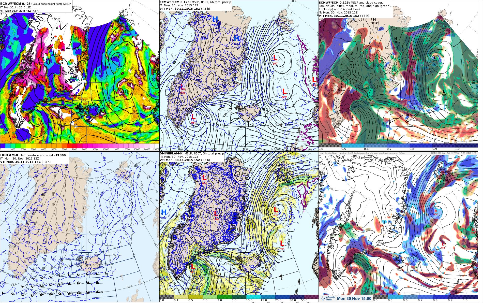Click the 15000 ft label on cloud base legend
Image resolution: width=483 pixels, height=303 pixels.
click(x=156, y=150)
